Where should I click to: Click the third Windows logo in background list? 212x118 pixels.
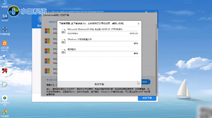click(47, 51)
